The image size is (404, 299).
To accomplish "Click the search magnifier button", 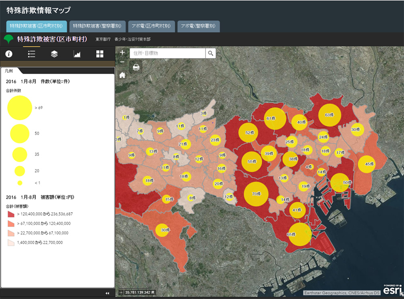I will [x=210, y=53].
